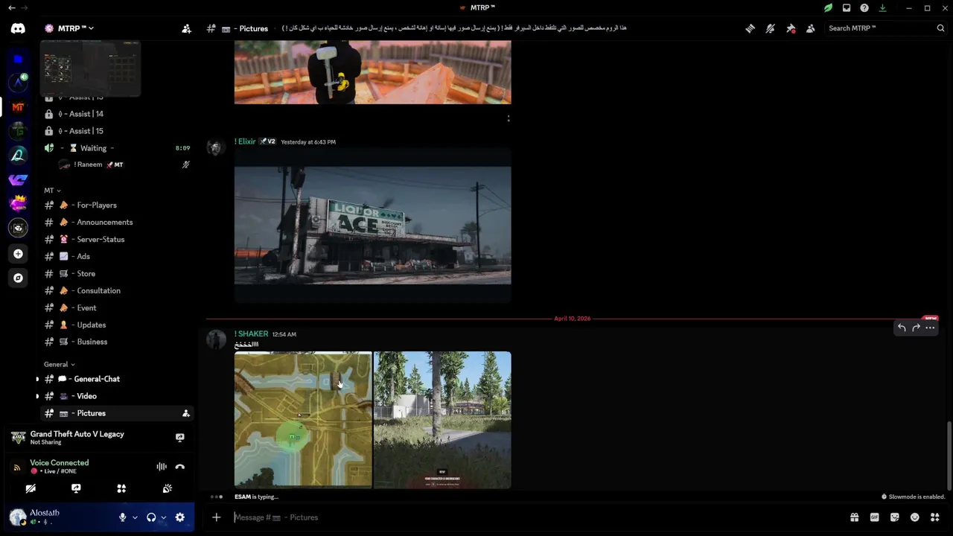Open the apps icon in message bar

[x=935, y=517]
